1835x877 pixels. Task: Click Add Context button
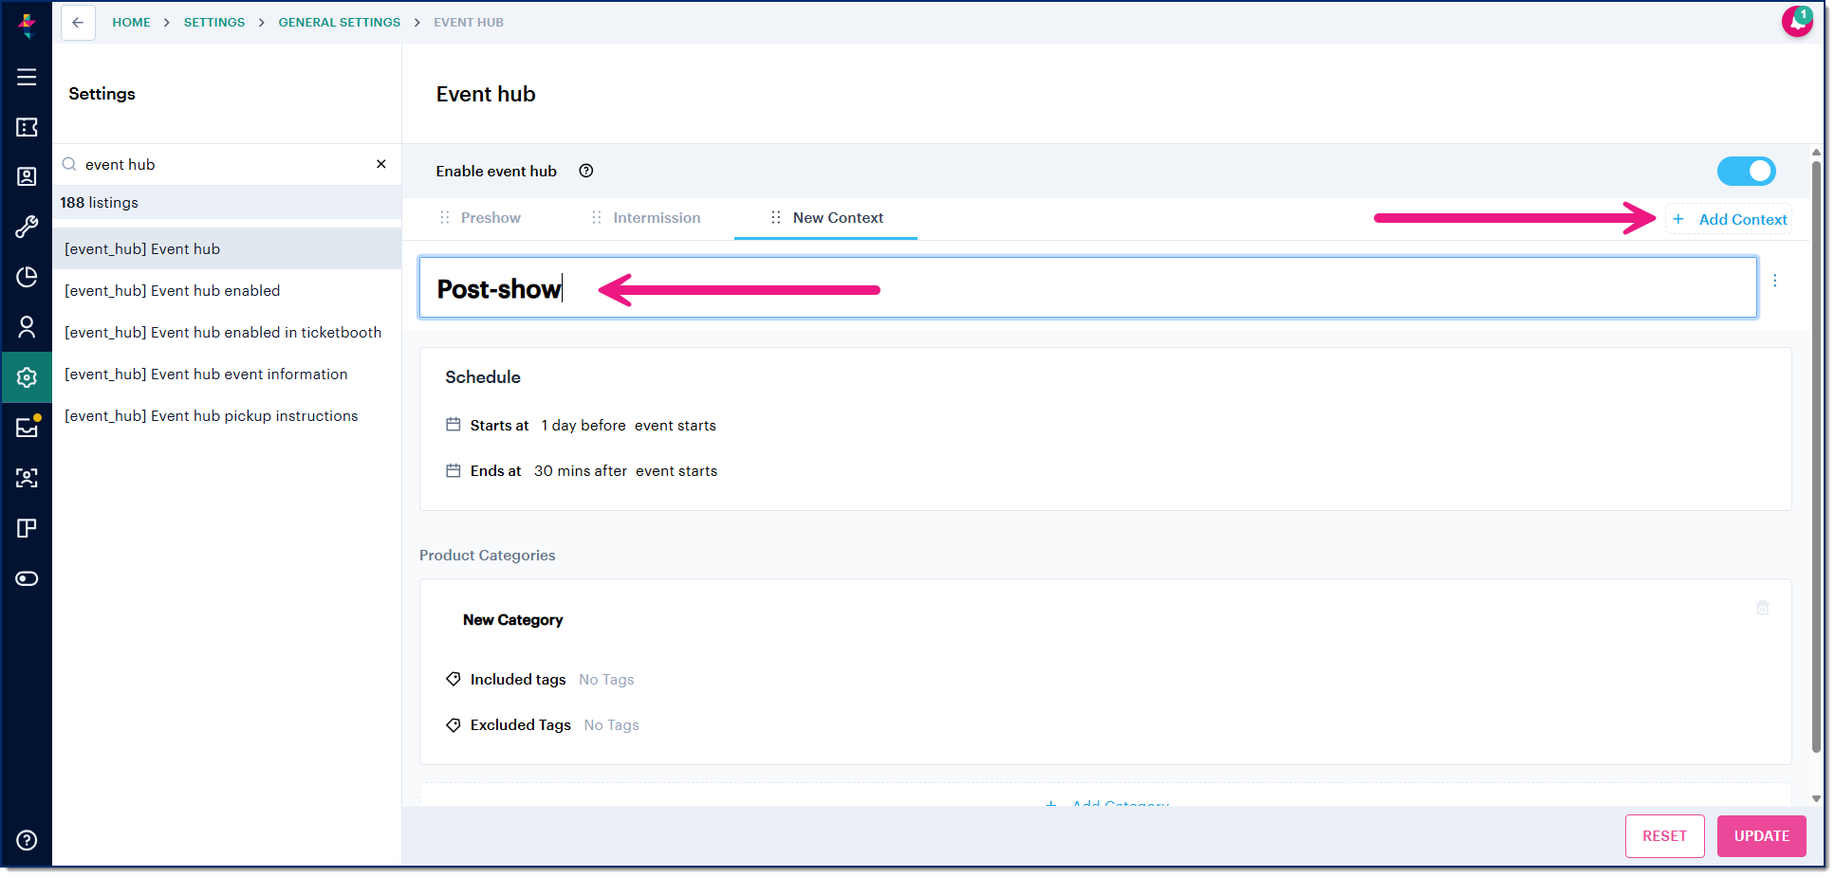pos(1729,219)
